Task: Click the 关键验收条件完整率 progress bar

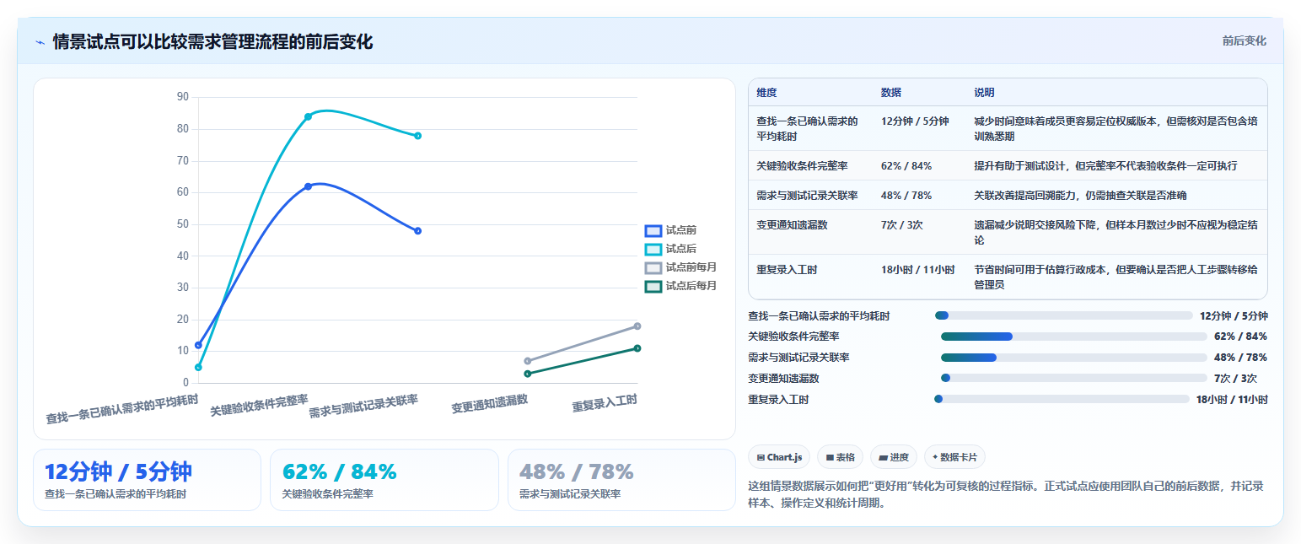Action: click(1073, 337)
